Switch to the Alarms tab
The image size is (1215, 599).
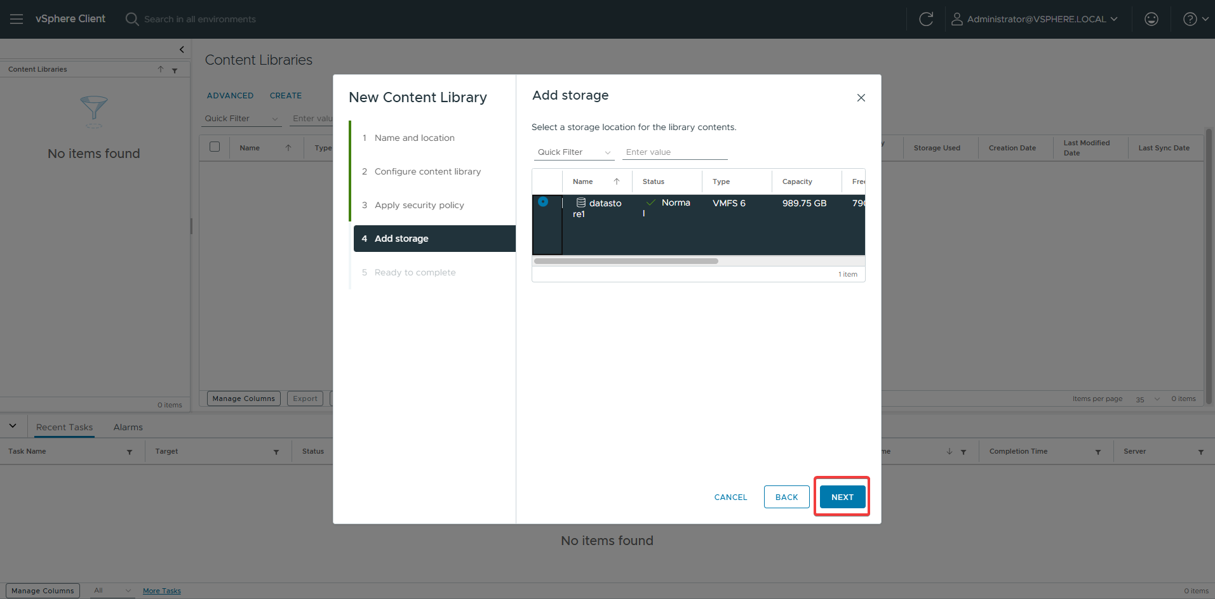click(x=128, y=427)
